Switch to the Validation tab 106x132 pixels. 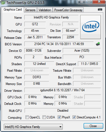[x=45, y=10]
